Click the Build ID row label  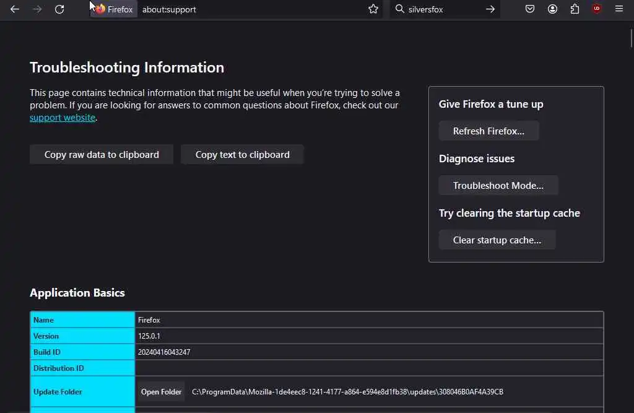pos(47,352)
